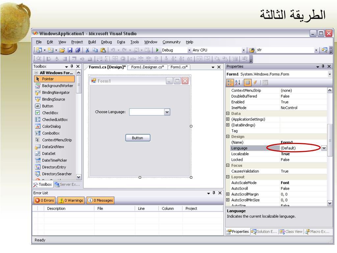The width and height of the screenshot is (337, 253).
Task: Open the File menu
Action: (x=39, y=42)
